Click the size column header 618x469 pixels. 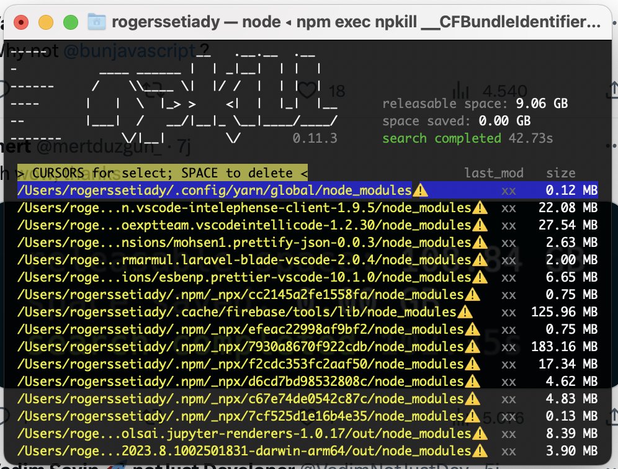tap(560, 173)
